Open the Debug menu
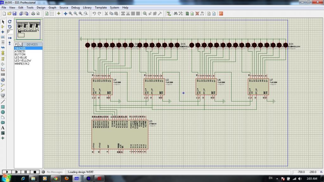This screenshot has height=182, width=324. tap(76, 8)
